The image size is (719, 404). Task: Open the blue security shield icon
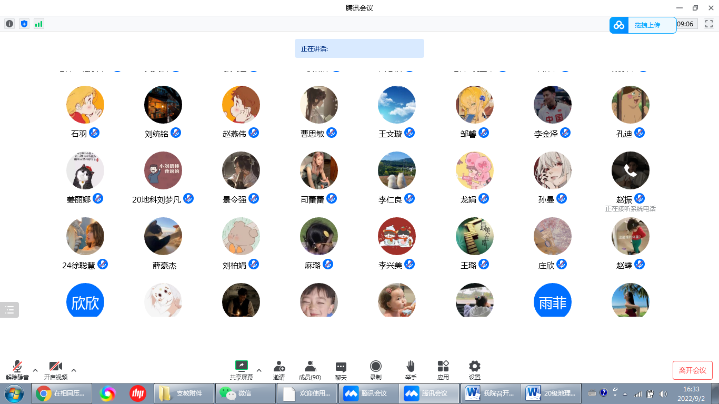point(24,24)
